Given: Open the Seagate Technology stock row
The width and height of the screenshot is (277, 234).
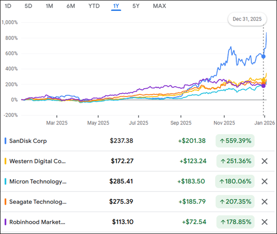Looking at the screenshot, I should [38, 201].
